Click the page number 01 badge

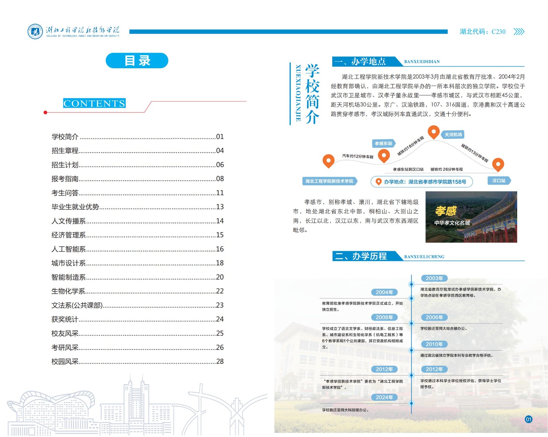pos(528,419)
